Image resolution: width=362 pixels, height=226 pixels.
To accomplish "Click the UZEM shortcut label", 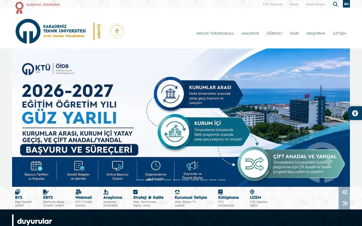I will (x=255, y=197).
